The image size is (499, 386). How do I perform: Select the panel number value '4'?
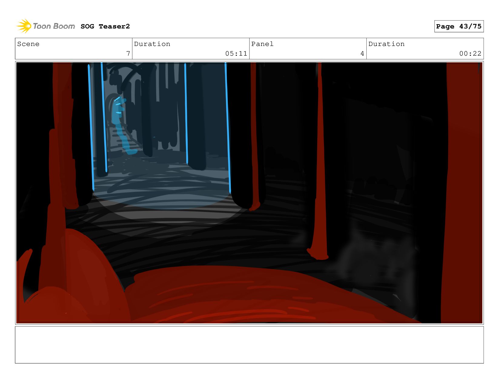(x=362, y=54)
